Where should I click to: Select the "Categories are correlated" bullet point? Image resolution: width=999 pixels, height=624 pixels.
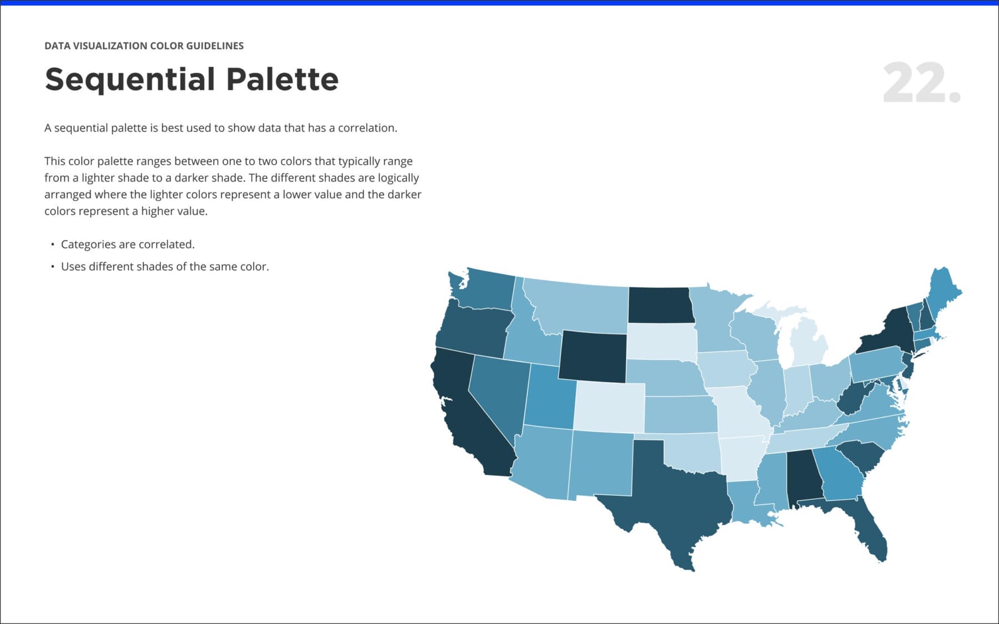128,245
